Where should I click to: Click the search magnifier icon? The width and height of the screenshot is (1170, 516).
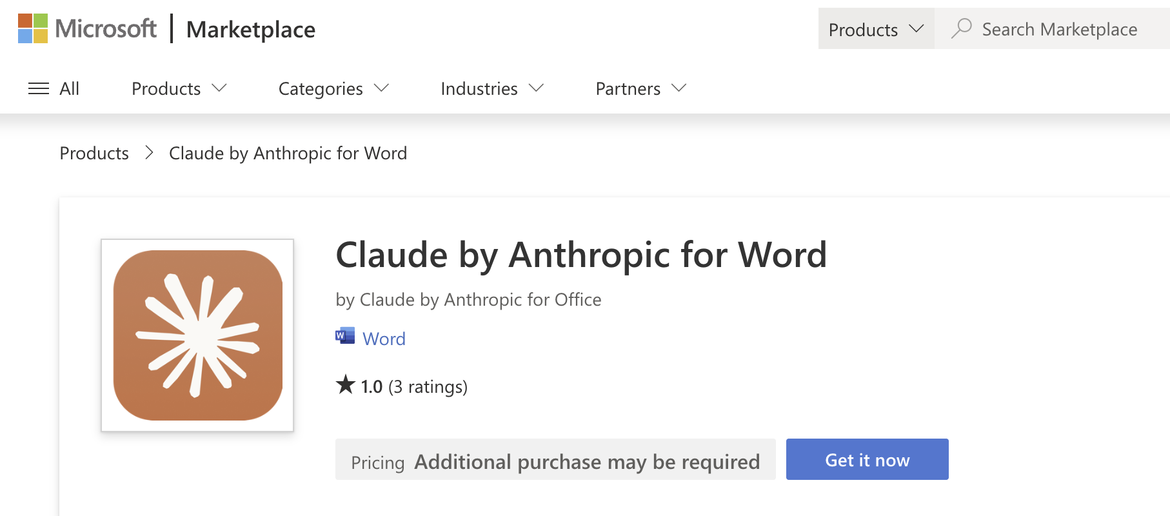pos(961,28)
